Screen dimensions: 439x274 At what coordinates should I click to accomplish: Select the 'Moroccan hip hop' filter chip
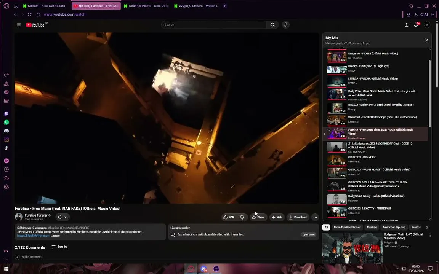[394, 227]
